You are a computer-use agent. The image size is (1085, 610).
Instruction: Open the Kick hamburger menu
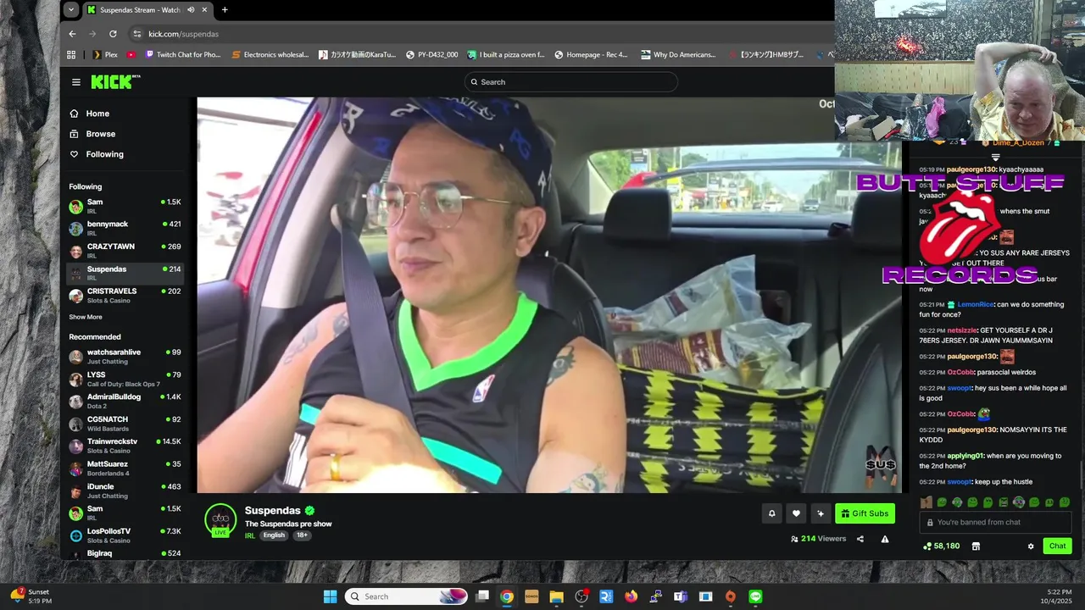(x=76, y=82)
